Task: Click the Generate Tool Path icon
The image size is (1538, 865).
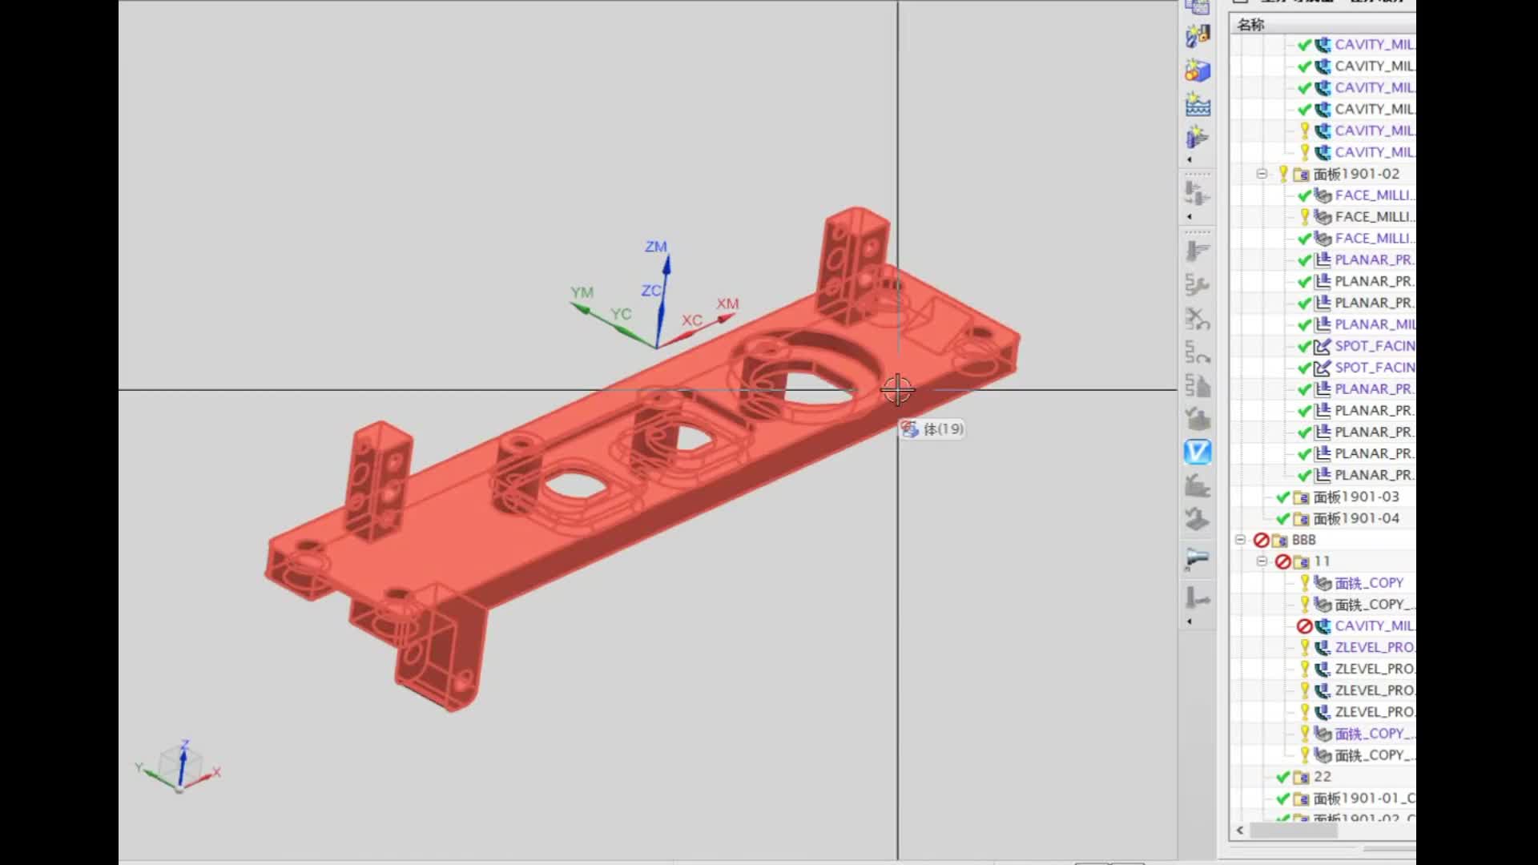Action: coord(1198,251)
